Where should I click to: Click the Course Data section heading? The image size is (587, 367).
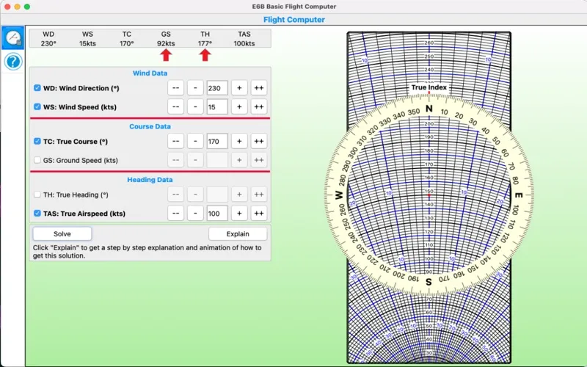(x=150, y=126)
